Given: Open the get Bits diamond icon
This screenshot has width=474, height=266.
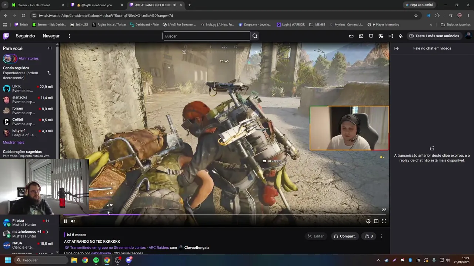Looking at the screenshot, I should coord(401,36).
